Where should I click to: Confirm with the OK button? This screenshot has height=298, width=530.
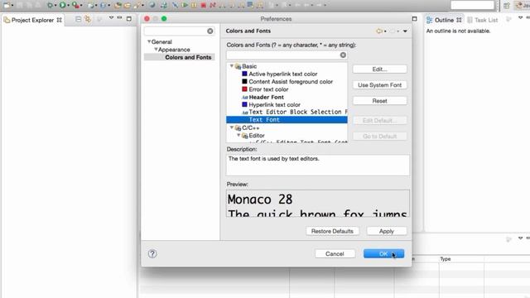[x=383, y=254]
